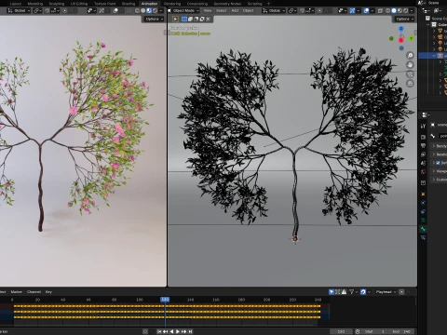Open the Object Mode dropdown
The height and width of the screenshot is (335, 447).
[x=183, y=10]
